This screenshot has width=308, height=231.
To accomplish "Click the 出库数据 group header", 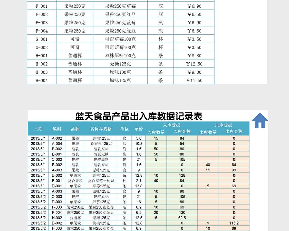I will pyautogui.click(x=223, y=125).
